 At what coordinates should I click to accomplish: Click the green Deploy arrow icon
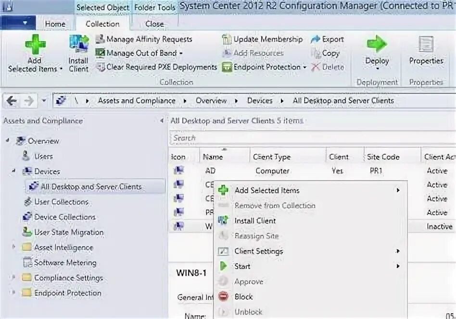coord(377,44)
